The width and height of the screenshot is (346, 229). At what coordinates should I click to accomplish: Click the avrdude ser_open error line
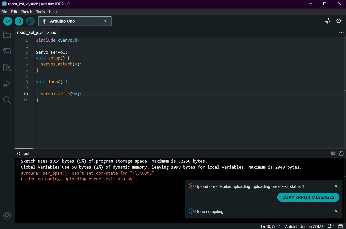pos(87,173)
